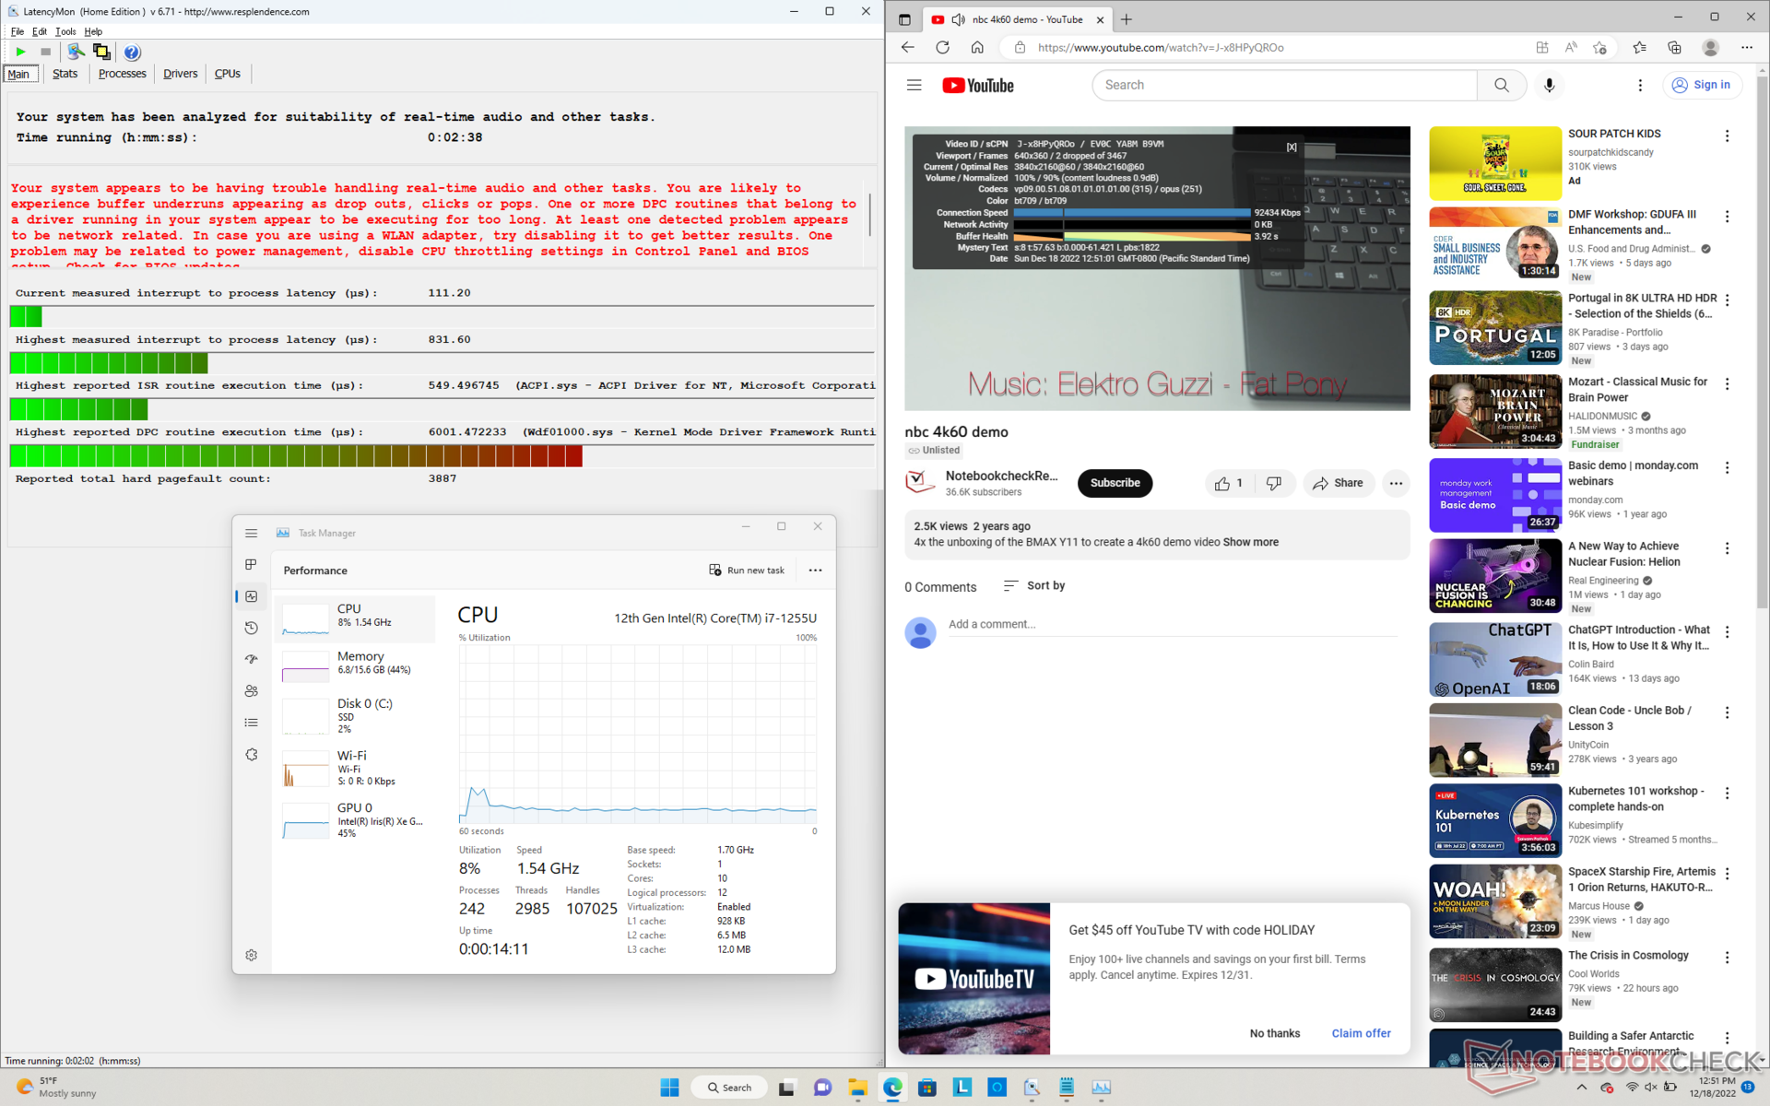
Task: Click Run new task button
Action: pyautogui.click(x=747, y=571)
